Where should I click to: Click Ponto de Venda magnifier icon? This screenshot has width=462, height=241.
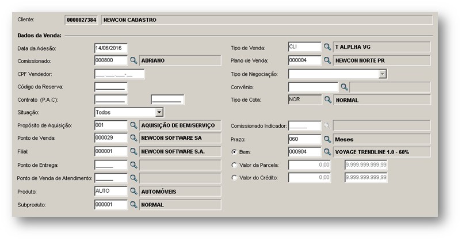coord(134,138)
